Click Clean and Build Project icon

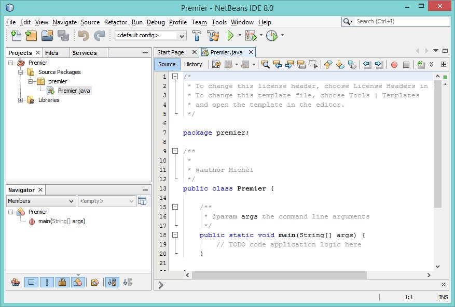click(x=213, y=36)
